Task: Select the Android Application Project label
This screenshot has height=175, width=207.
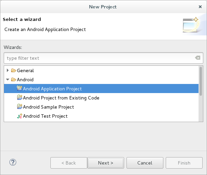Action: (52, 89)
